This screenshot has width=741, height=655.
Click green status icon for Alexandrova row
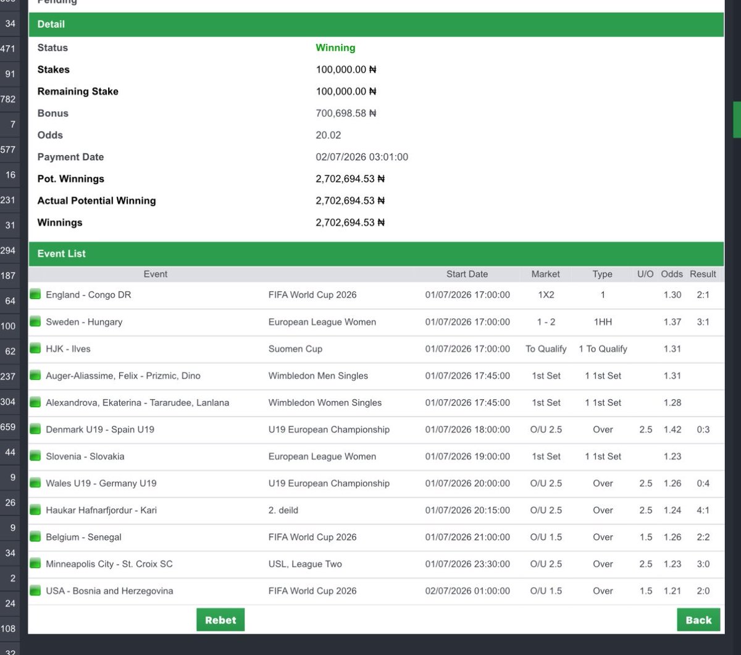(x=35, y=402)
